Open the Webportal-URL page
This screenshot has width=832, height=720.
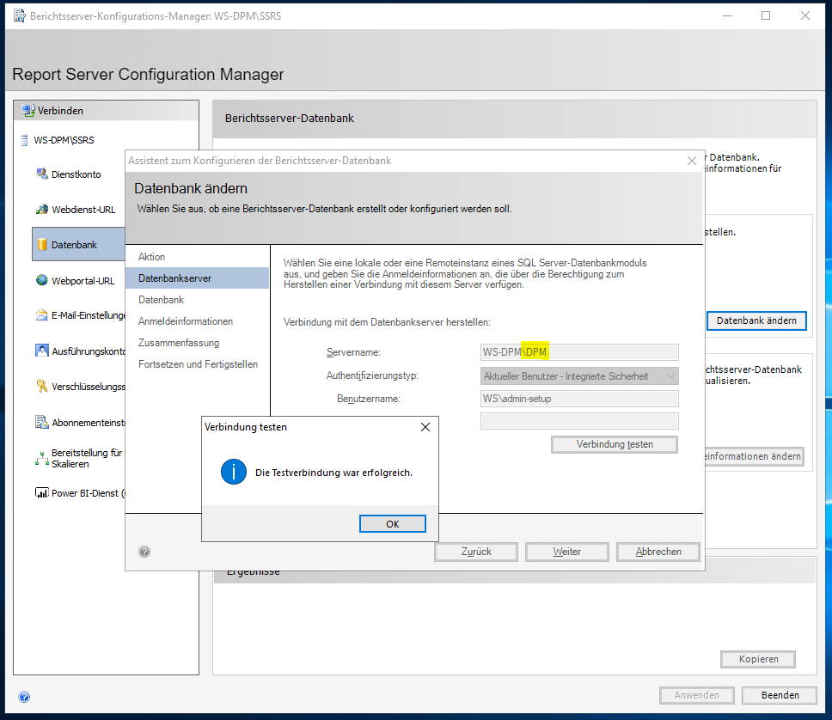click(x=83, y=281)
